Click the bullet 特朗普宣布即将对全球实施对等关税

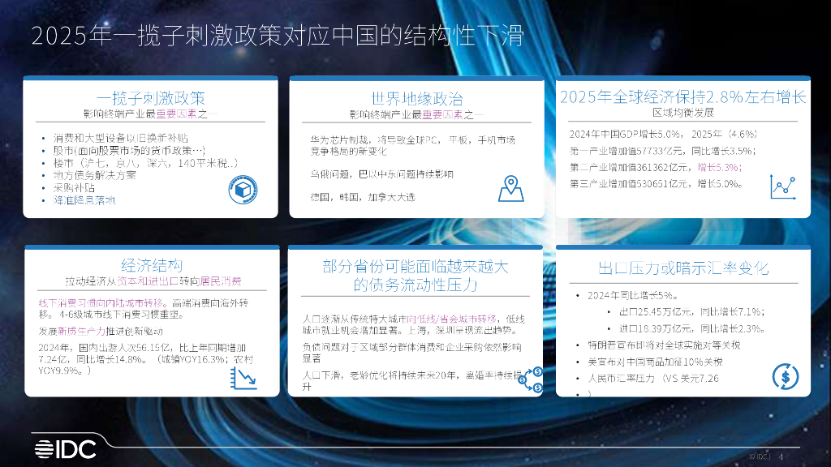point(664,345)
